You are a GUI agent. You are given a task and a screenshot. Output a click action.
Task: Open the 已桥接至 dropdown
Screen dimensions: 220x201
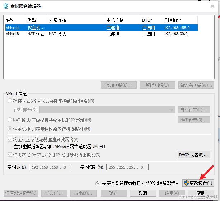click(x=107, y=110)
